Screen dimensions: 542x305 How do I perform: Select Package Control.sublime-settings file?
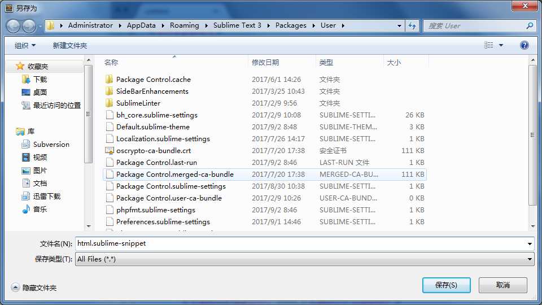click(x=265, y=186)
